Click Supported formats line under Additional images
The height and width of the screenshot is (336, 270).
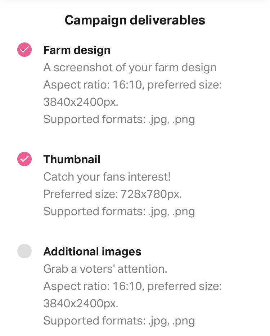point(119,321)
